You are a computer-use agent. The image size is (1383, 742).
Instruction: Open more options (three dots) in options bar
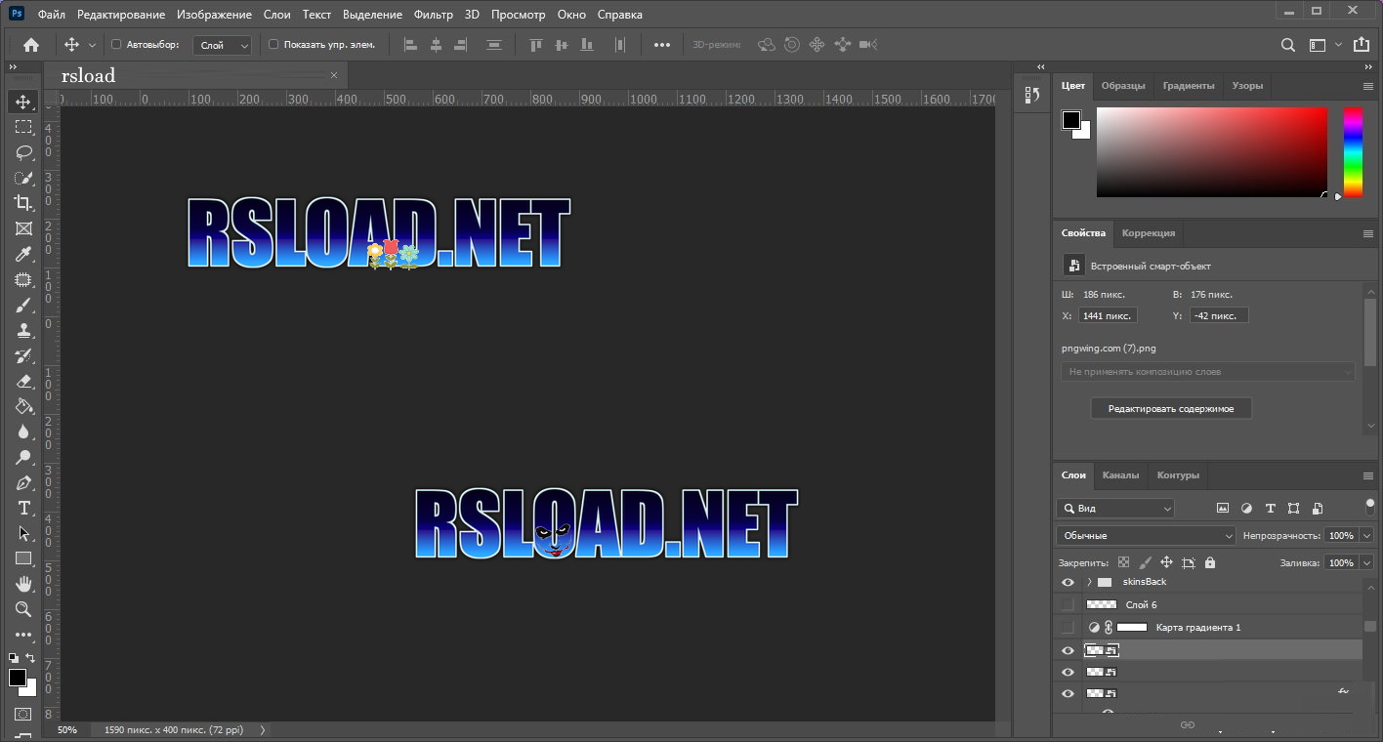(662, 45)
